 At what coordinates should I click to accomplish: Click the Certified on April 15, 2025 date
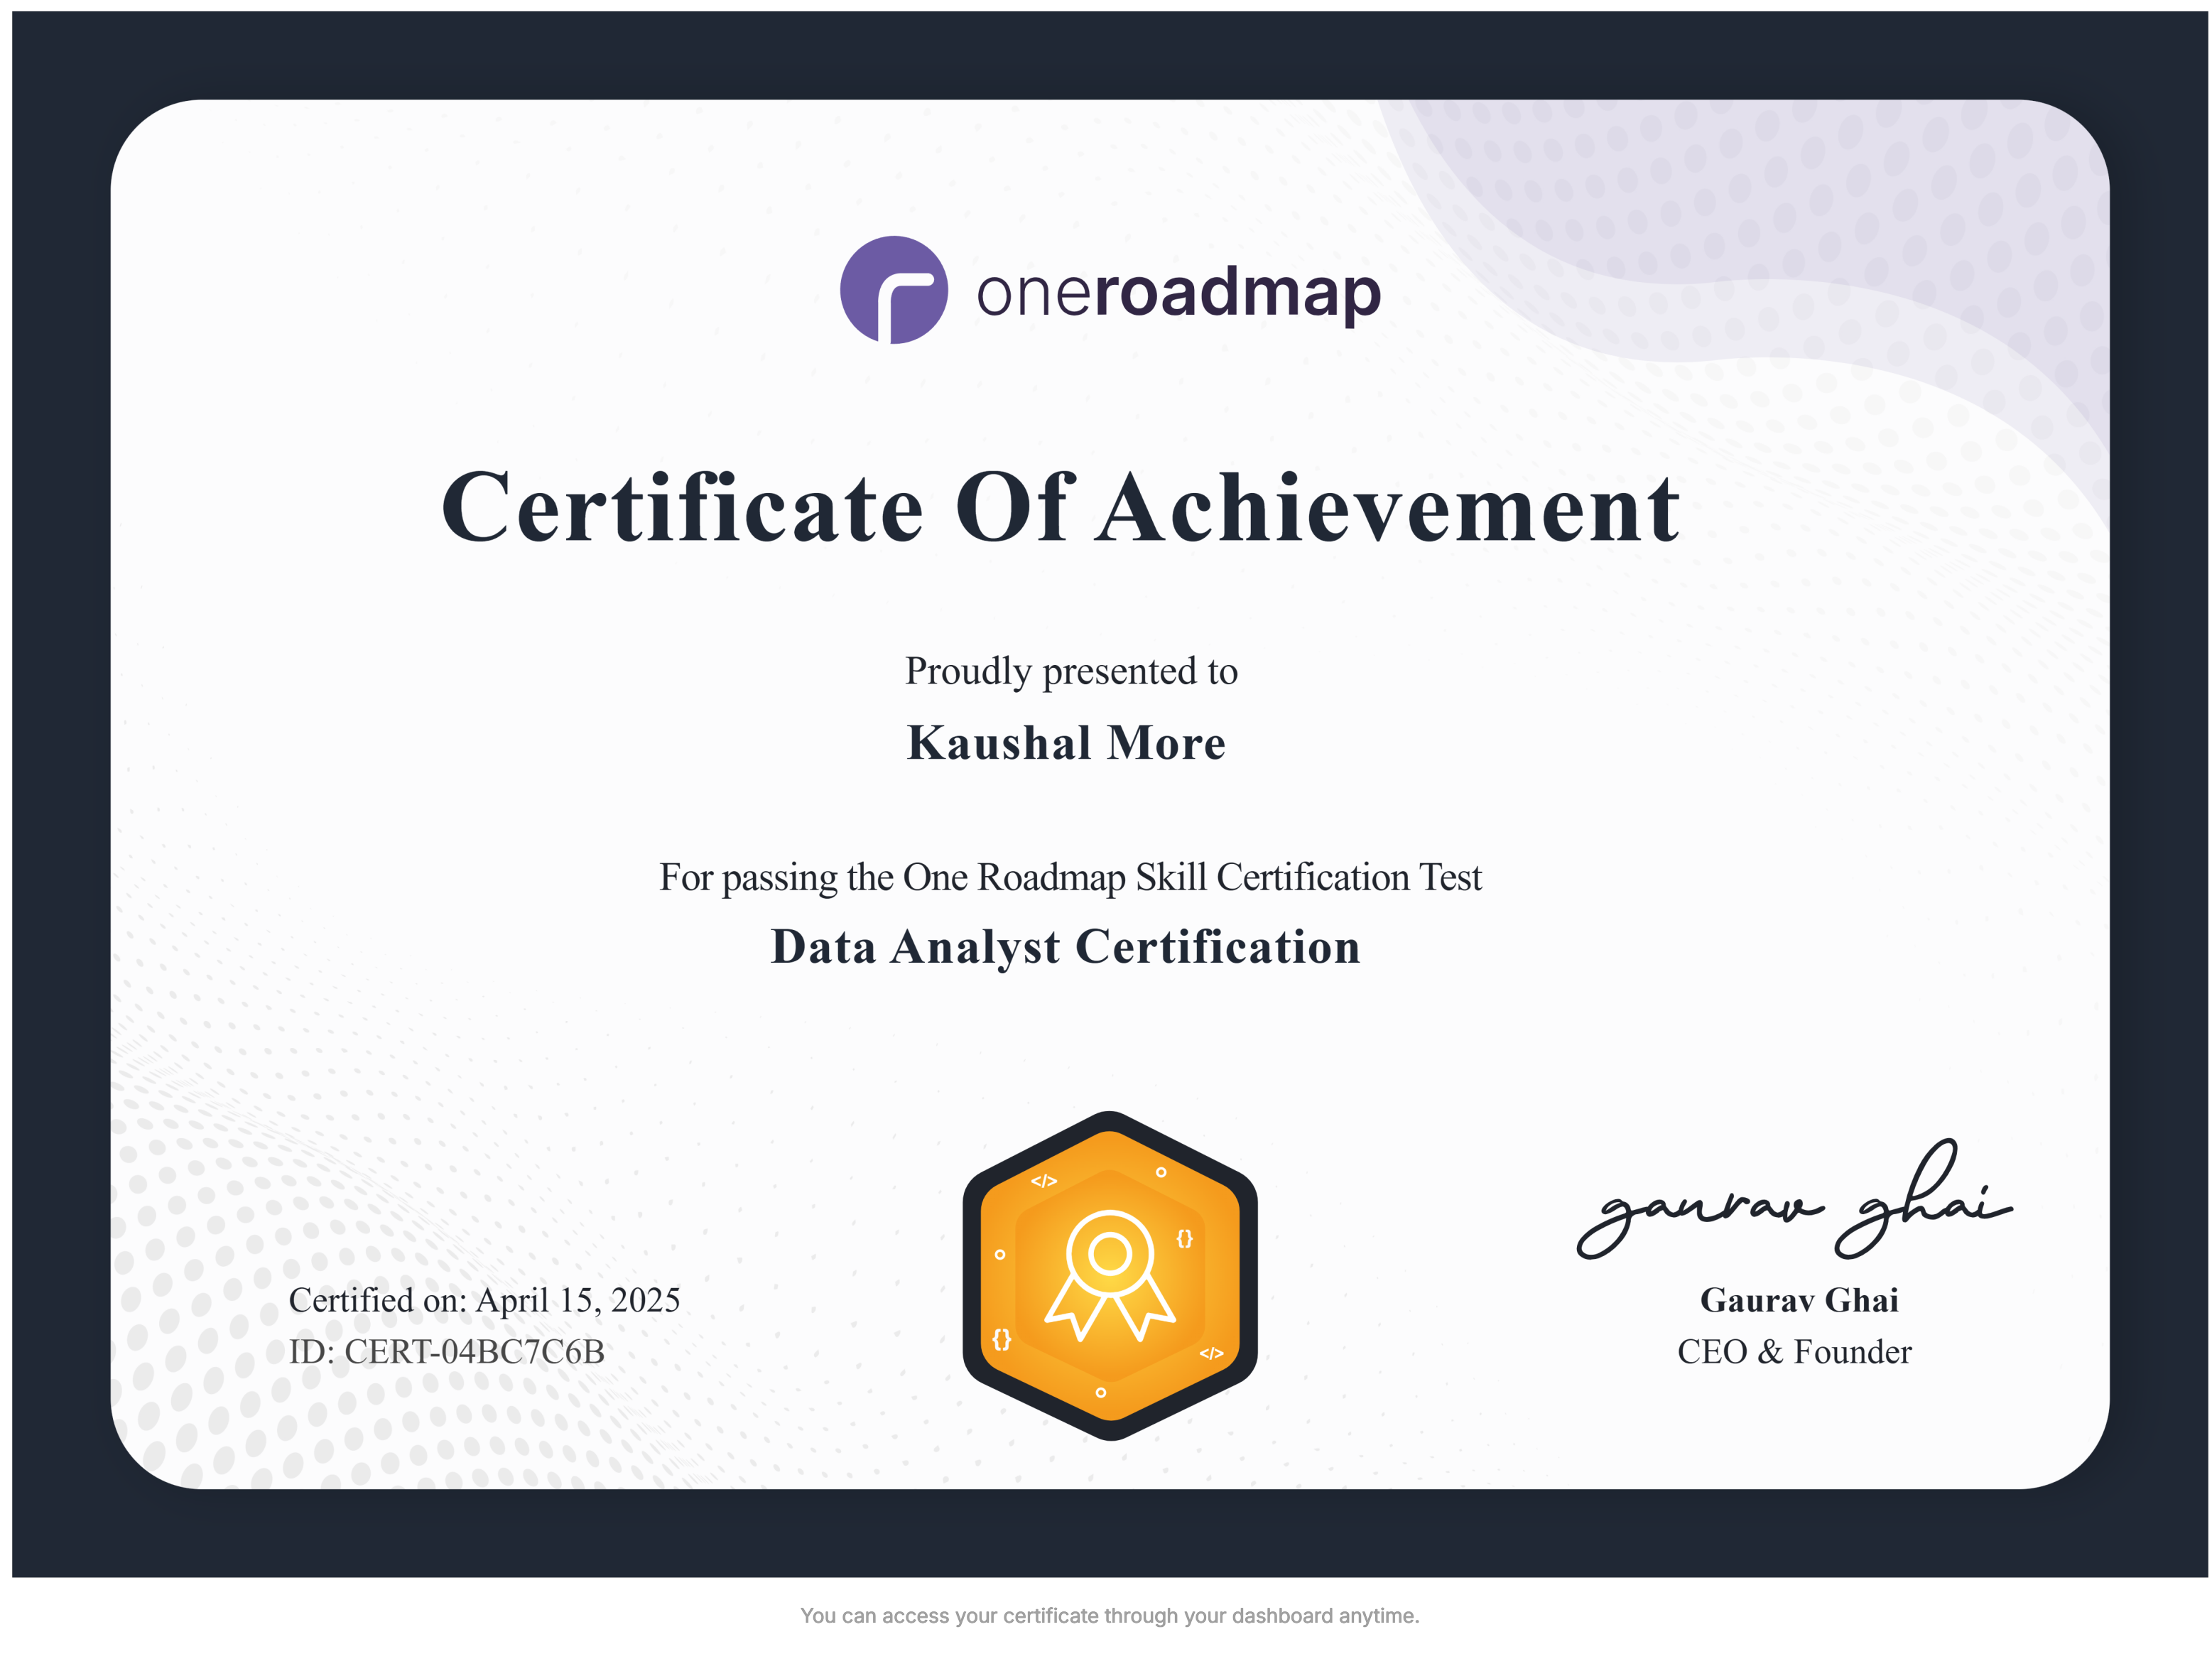point(484,1300)
